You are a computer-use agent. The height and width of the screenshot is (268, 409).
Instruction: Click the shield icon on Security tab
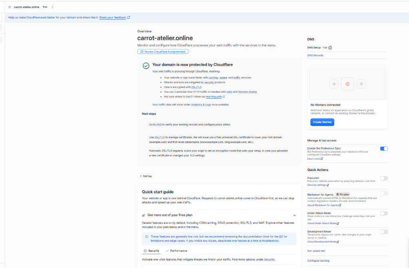(x=145, y=251)
